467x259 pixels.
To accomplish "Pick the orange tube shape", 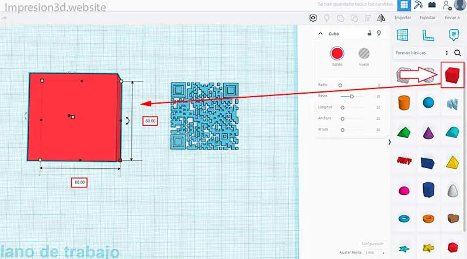I will (428, 219).
